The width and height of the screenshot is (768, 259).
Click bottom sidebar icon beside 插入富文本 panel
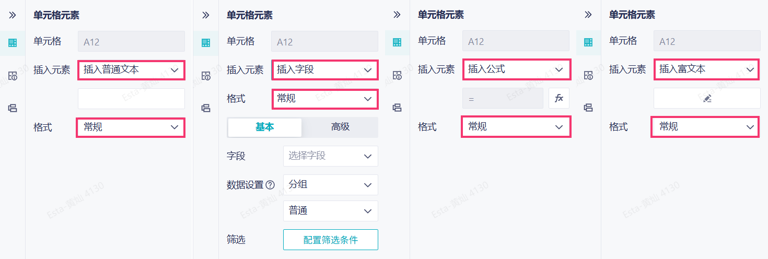[x=588, y=108]
